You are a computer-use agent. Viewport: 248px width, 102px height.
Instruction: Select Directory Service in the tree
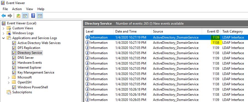tap(30, 53)
